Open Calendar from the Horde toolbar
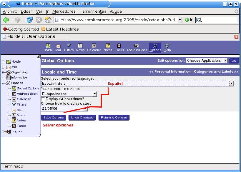The width and height of the screenshot is (241, 172). (x=94, y=47)
